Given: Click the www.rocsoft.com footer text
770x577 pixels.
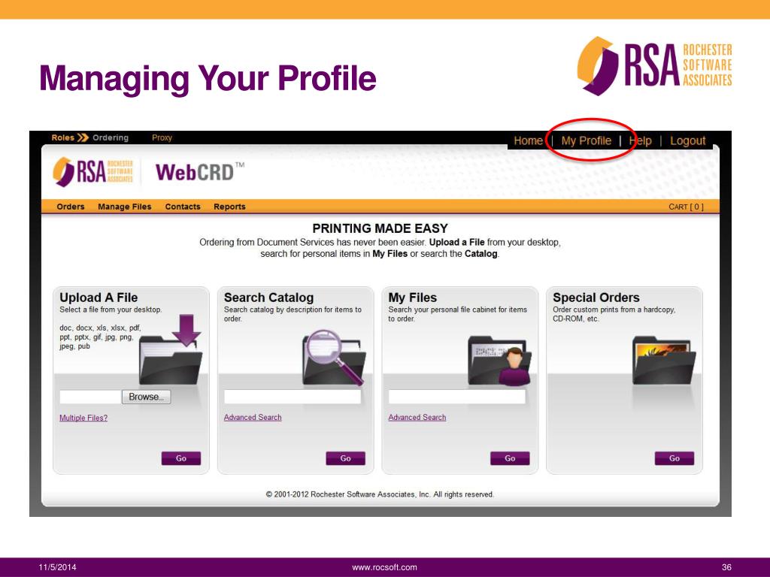Looking at the screenshot, I should point(384,567).
